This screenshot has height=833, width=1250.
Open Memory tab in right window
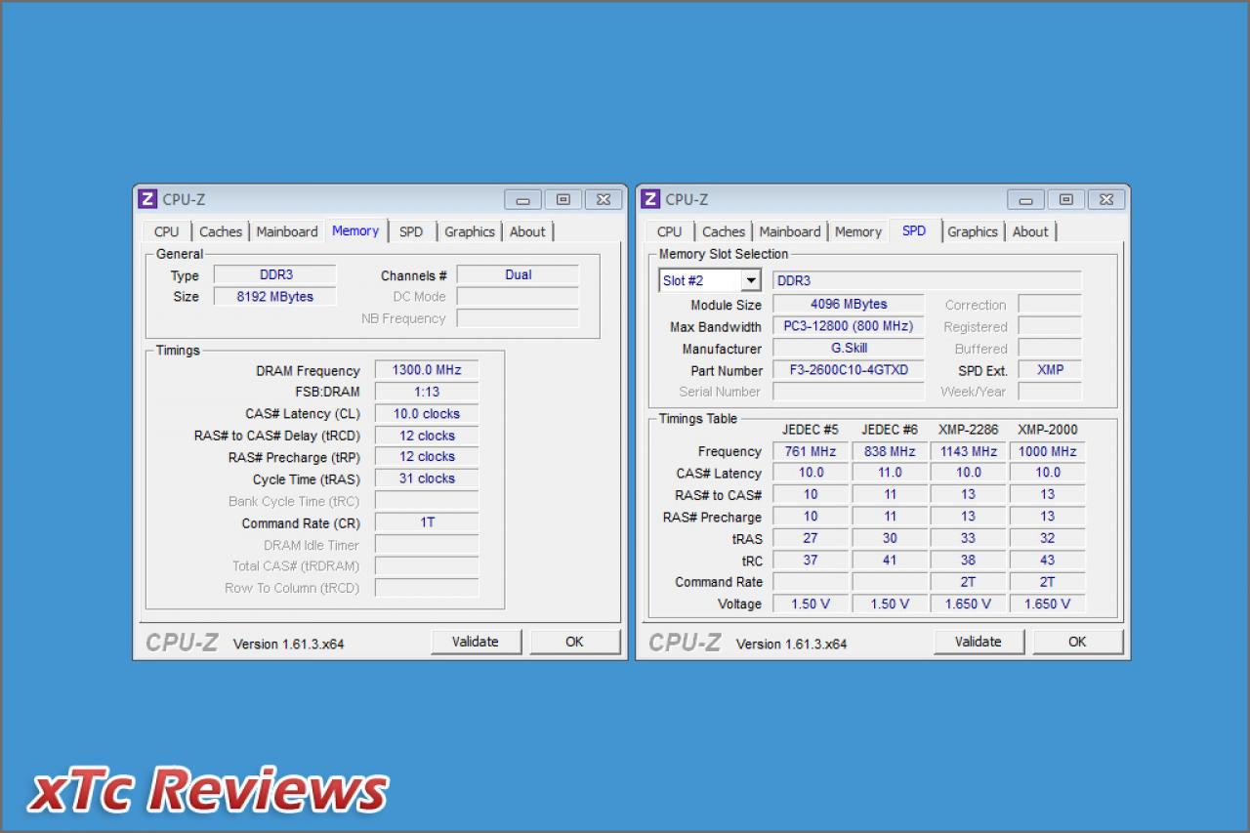click(858, 231)
